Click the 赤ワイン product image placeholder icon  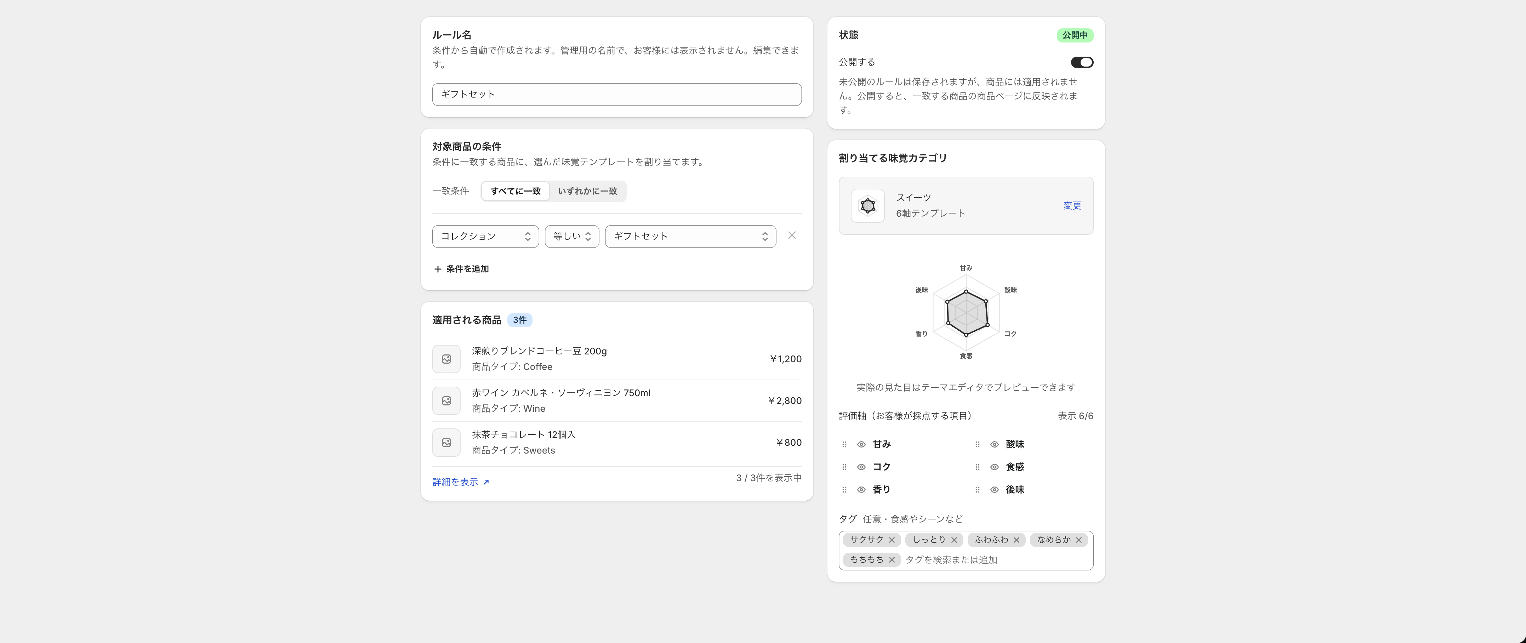[446, 400]
